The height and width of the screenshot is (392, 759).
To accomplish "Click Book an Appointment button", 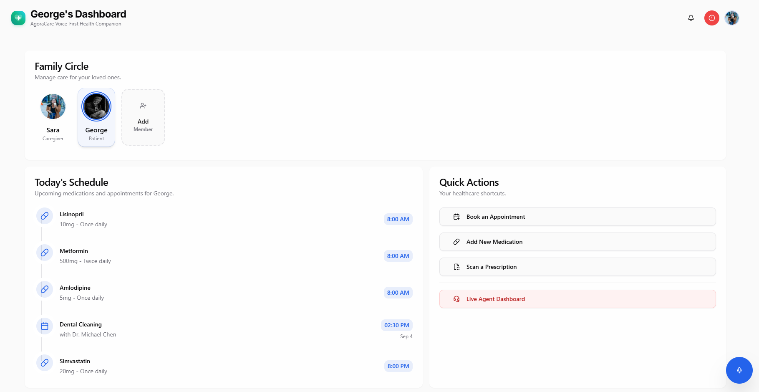I will click(577, 217).
